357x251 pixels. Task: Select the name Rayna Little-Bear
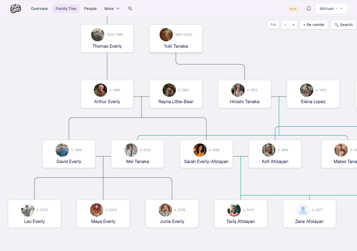coord(176,102)
